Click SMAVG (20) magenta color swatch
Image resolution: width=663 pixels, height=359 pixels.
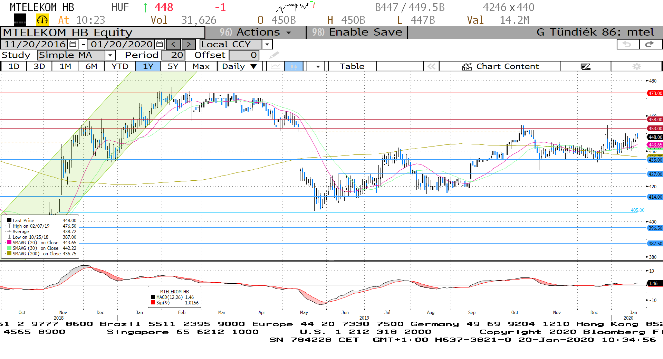[9, 242]
